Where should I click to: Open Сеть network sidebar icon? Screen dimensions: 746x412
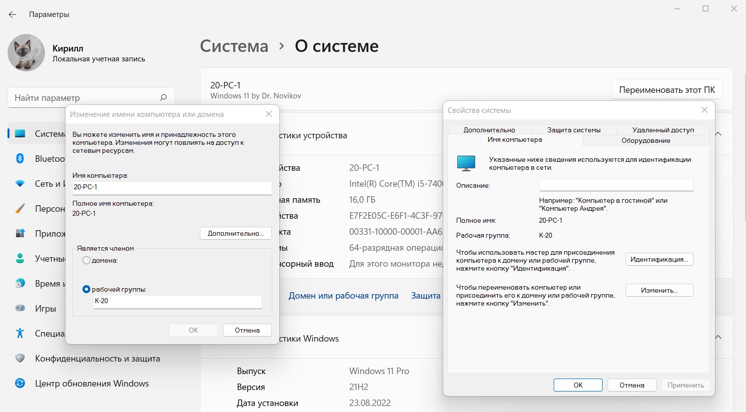coord(20,184)
